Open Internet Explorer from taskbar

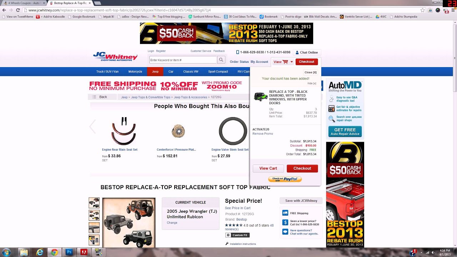click(40, 252)
